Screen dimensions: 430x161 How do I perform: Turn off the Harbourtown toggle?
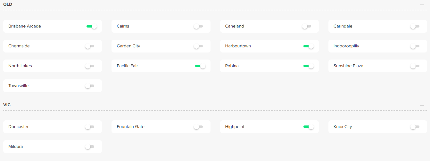[308, 46]
